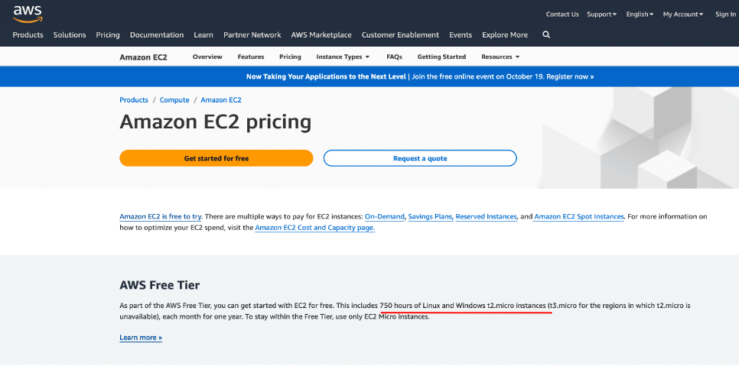
Task: Open the Events menu
Action: click(461, 35)
